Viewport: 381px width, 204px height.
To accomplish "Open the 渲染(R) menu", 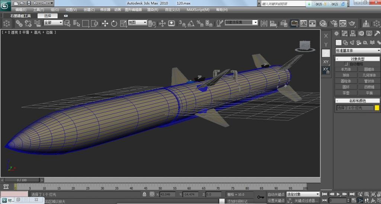I will pyautogui.click(x=153, y=10).
